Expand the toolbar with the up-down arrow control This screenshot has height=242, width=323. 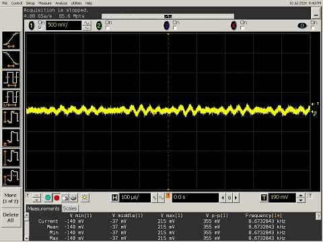[x=36, y=198]
